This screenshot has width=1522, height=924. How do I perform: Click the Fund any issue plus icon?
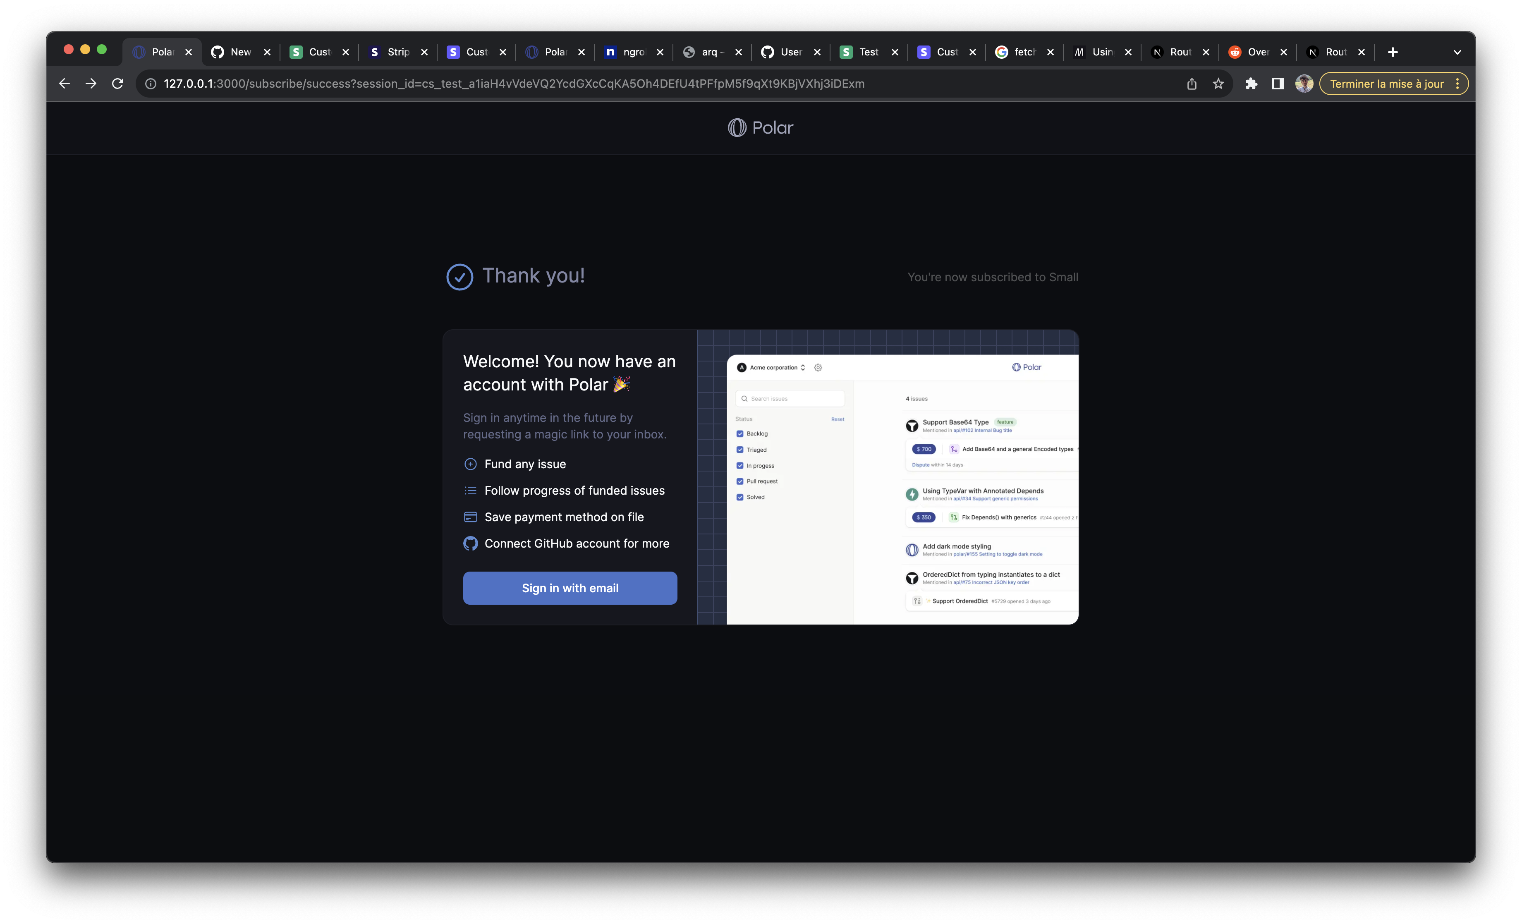click(471, 464)
